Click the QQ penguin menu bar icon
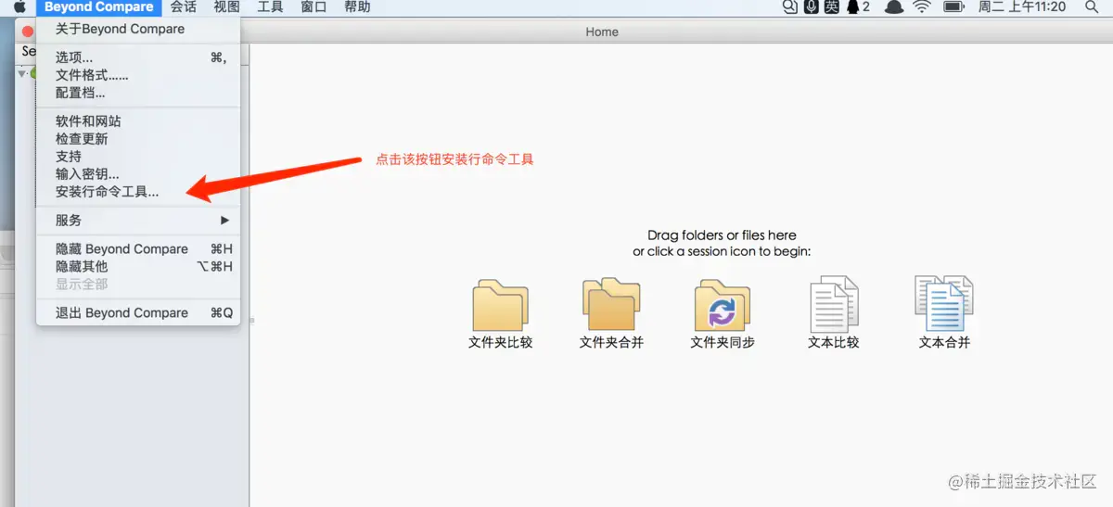 (852, 7)
